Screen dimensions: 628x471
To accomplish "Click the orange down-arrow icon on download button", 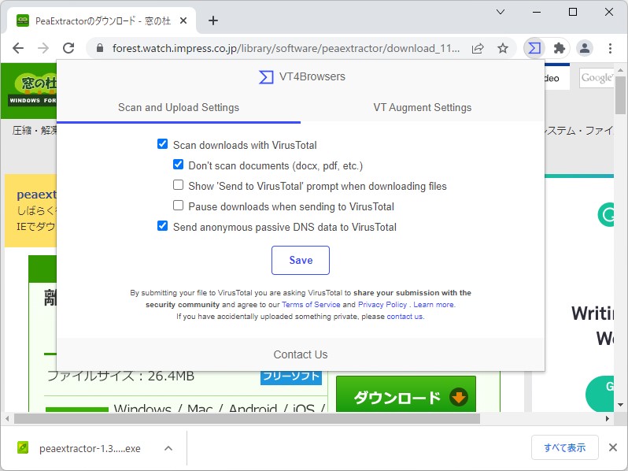I will [459, 397].
